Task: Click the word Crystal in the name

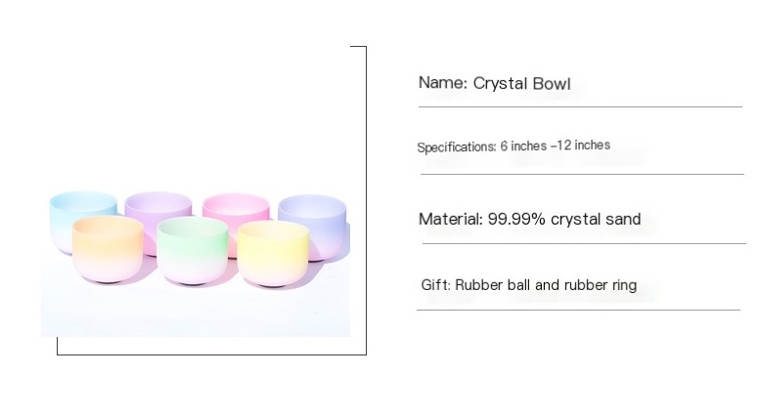Action: (500, 84)
